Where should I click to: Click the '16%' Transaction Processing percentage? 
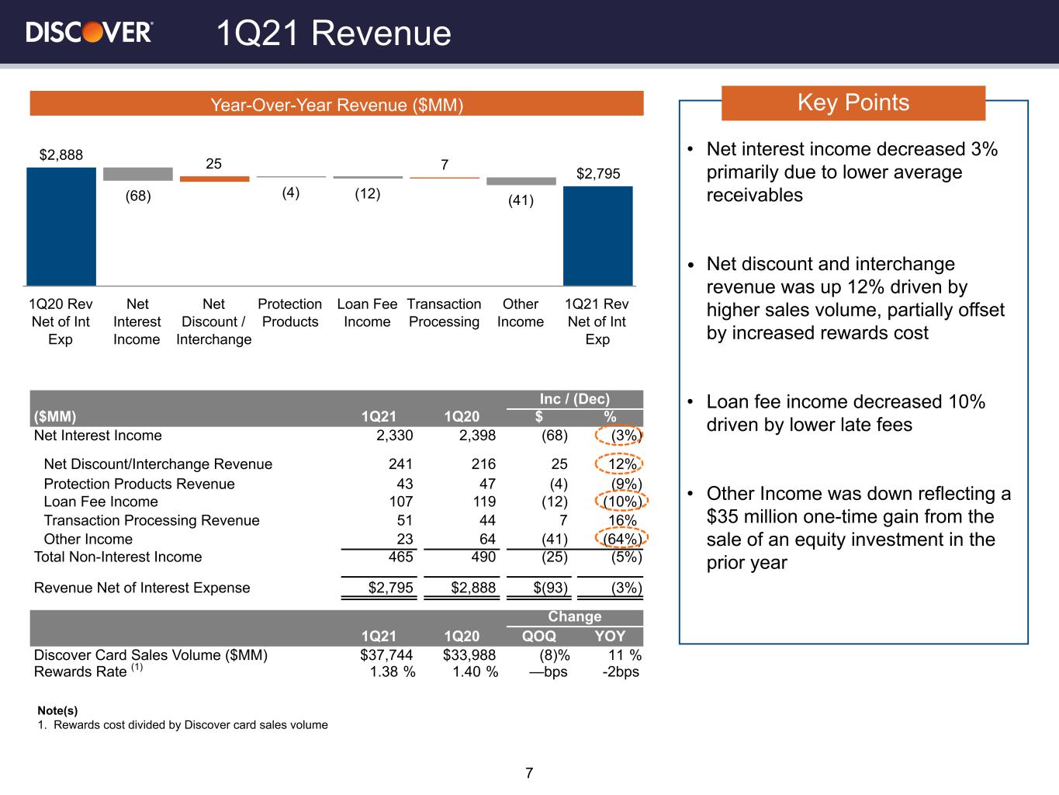(x=623, y=521)
